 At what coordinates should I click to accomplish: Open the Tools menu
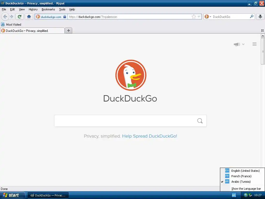coord(62,9)
